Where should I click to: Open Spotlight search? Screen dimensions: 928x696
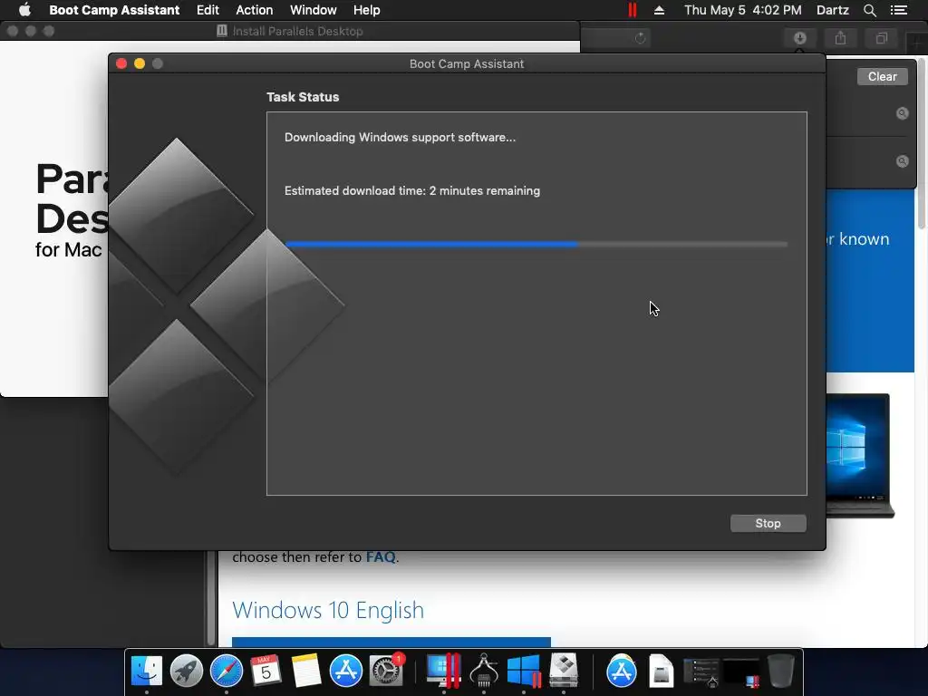pyautogui.click(x=869, y=10)
